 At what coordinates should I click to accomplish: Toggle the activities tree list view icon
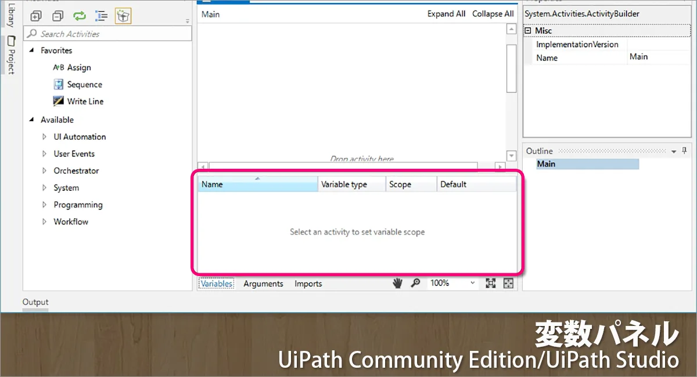(102, 16)
